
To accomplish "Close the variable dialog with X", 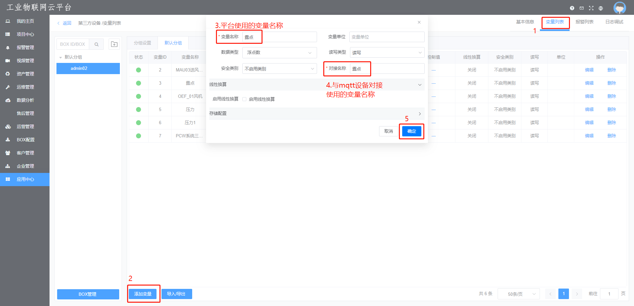I will point(419,22).
